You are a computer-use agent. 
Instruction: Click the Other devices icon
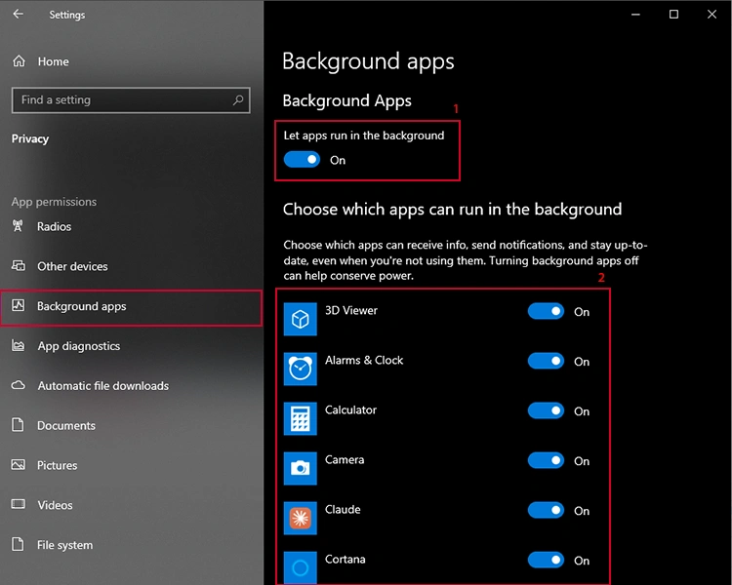(x=19, y=266)
